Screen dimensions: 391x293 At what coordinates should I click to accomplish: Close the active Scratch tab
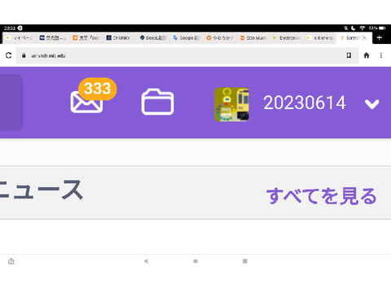tap(365, 37)
